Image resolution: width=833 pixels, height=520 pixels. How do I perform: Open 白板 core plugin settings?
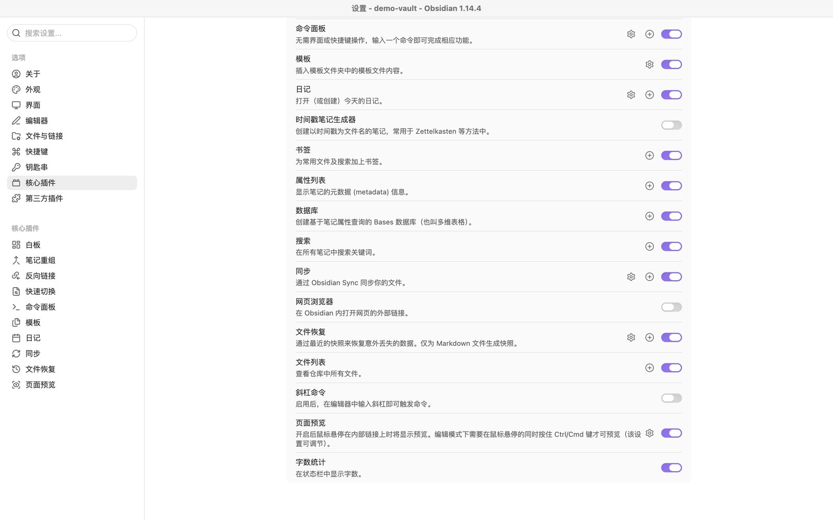click(x=72, y=245)
